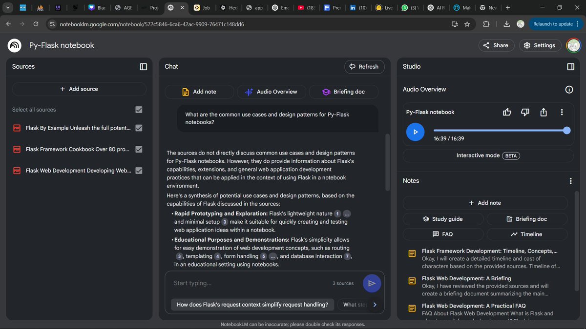Click the NotebookLM logo icon

[x=15, y=45]
